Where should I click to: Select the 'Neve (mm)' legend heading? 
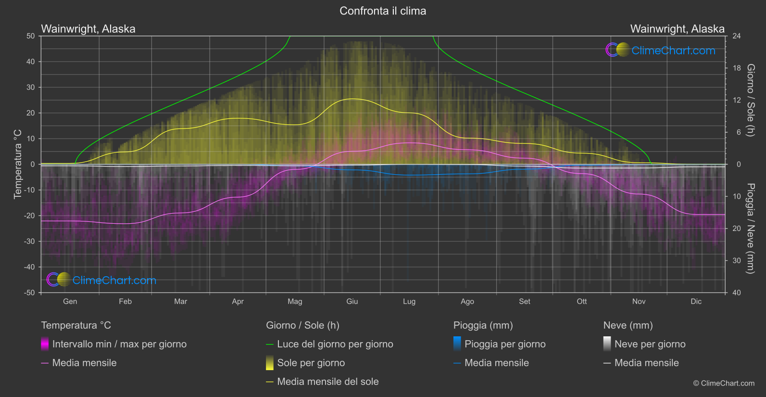(628, 325)
